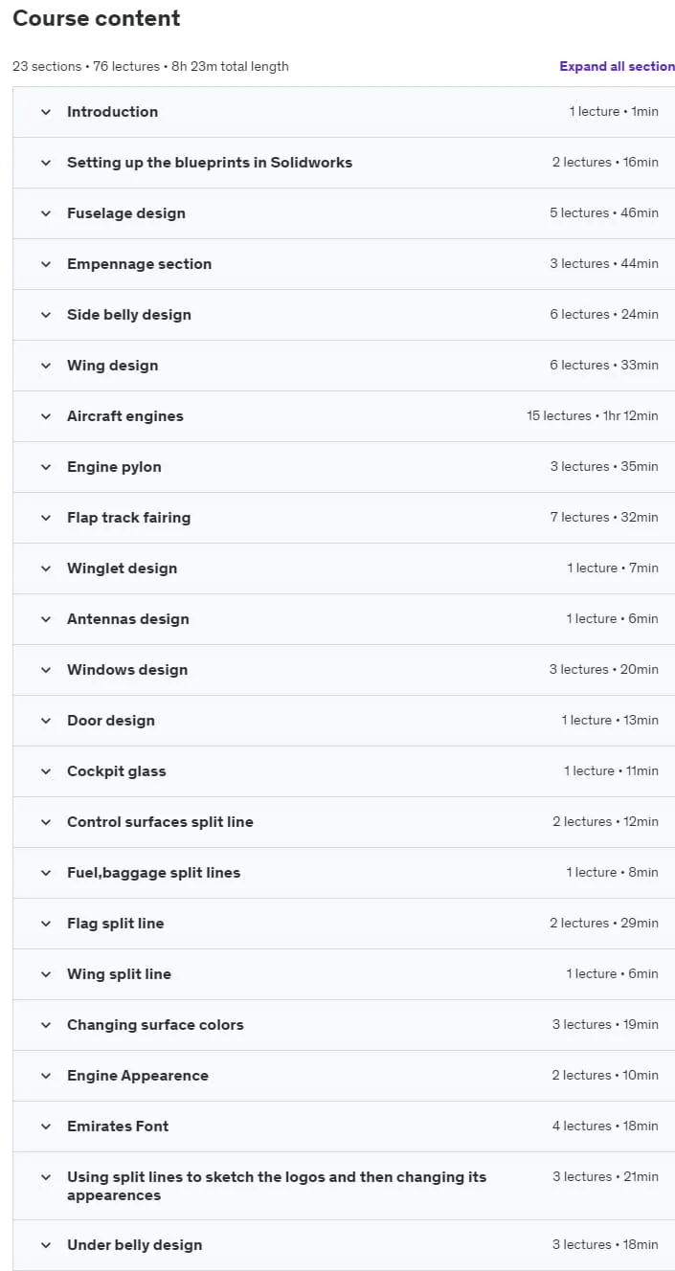
Task: Expand Control surfaces split line section
Action: (x=344, y=822)
